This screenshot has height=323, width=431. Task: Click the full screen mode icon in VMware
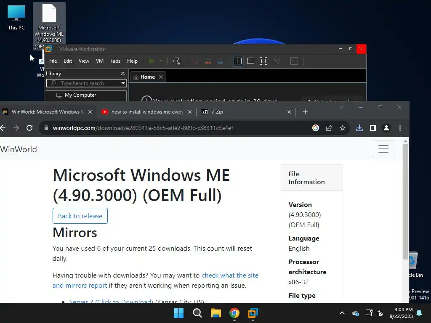click(263, 61)
